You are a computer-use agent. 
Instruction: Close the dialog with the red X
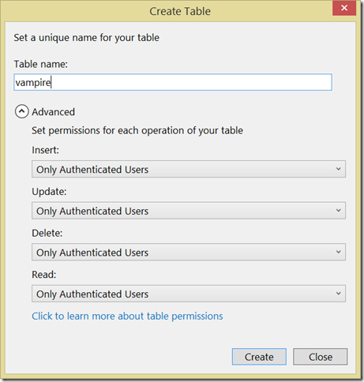click(344, 8)
